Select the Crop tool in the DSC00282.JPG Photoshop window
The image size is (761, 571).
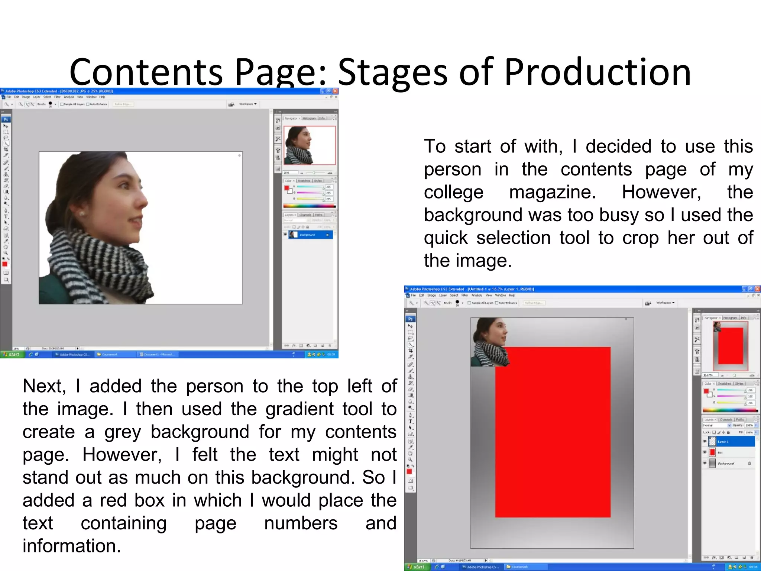pos(6,149)
